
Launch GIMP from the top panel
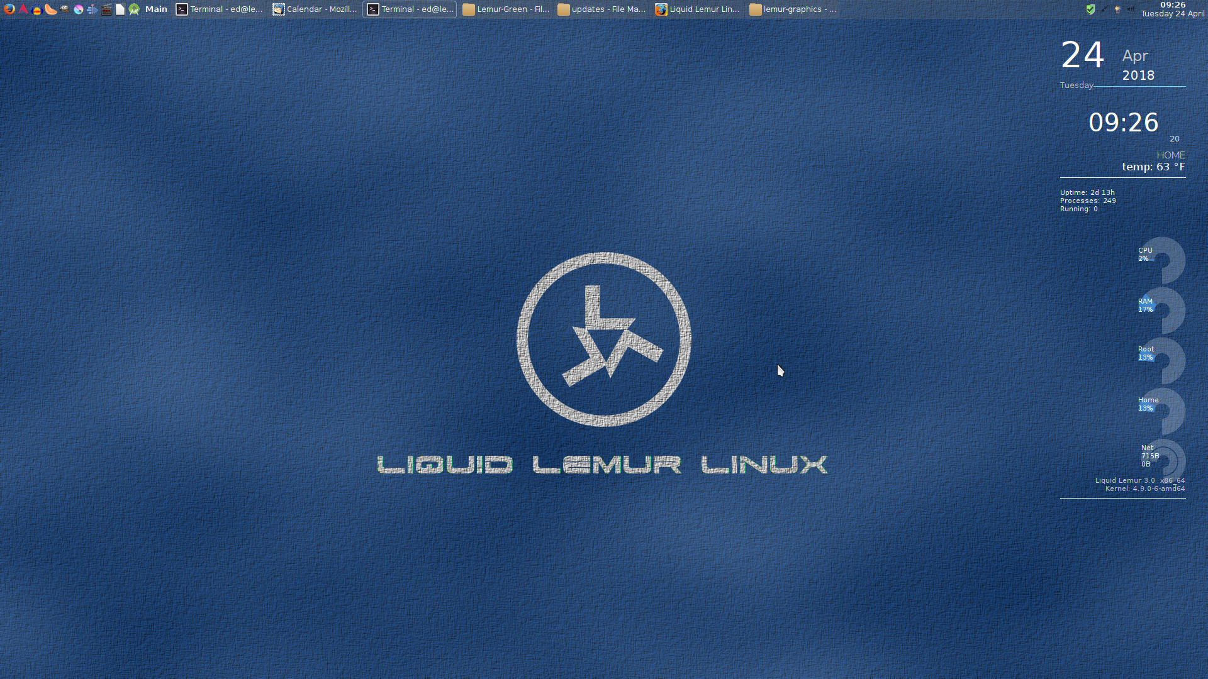coord(65,9)
